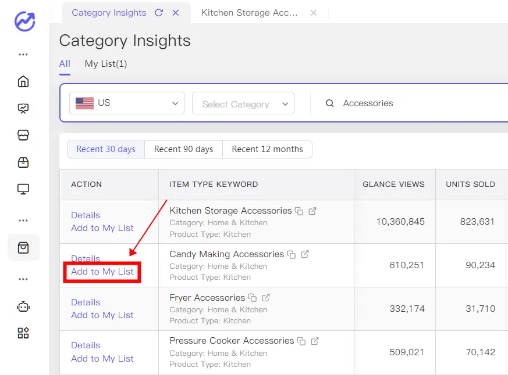Refresh the Category Insights tab

coord(159,13)
